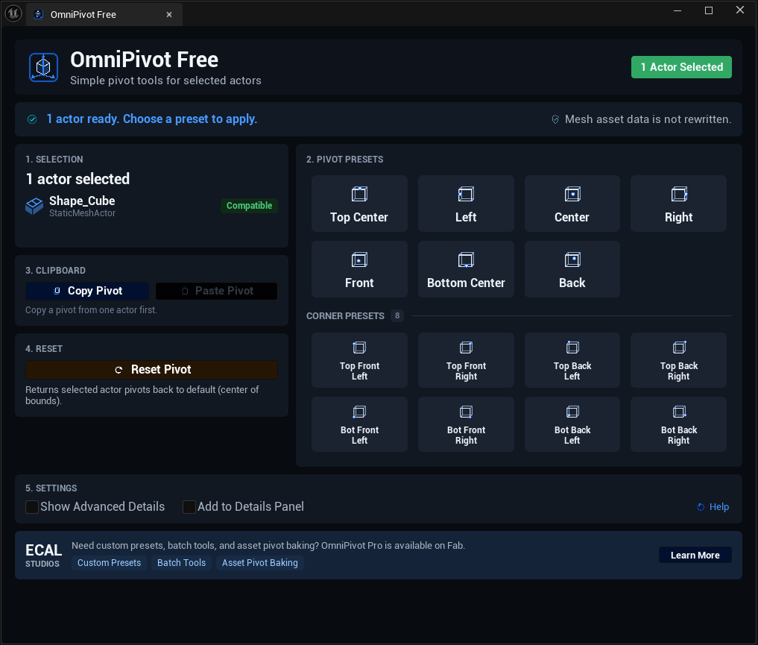Click the Copy Pivot button
Screen dimensions: 758x645
pyautogui.click(x=87, y=291)
